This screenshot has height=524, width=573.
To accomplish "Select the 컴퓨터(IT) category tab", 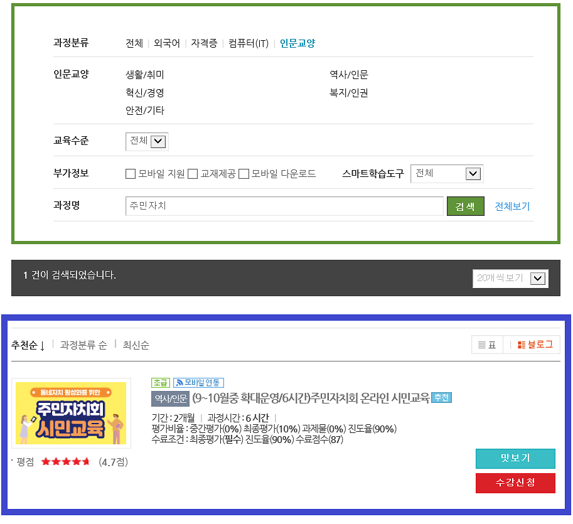I will coord(248,43).
